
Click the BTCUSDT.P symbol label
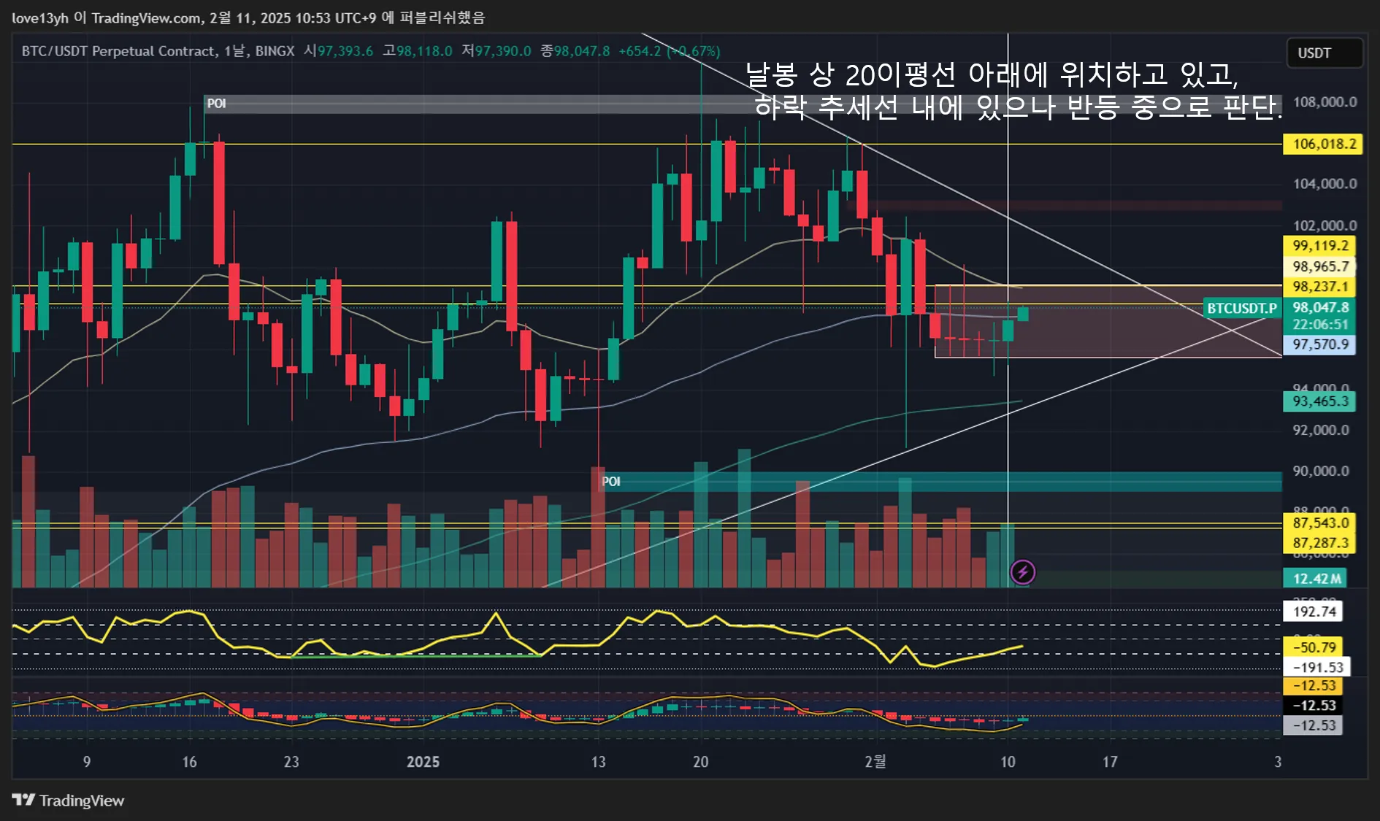1241,308
